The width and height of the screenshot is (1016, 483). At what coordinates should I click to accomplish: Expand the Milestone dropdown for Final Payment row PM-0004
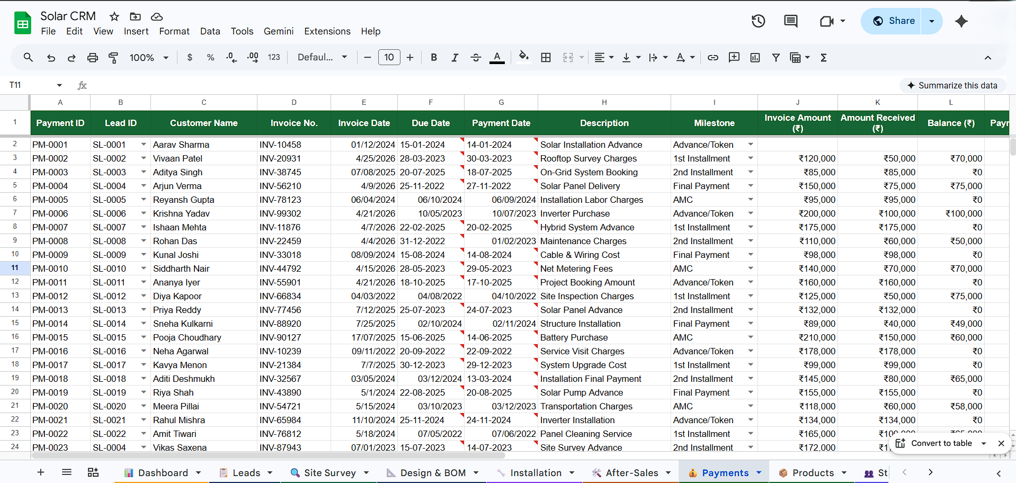coord(751,185)
